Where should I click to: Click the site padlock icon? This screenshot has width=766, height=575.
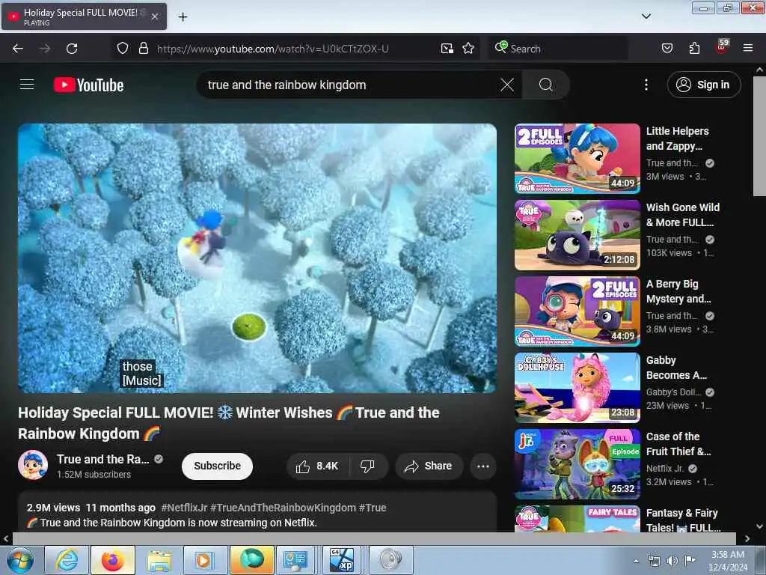pyautogui.click(x=143, y=49)
